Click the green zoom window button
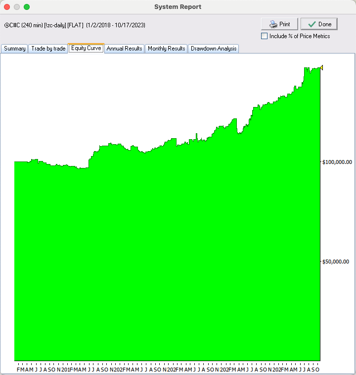The width and height of the screenshot is (356, 375). point(27,7)
